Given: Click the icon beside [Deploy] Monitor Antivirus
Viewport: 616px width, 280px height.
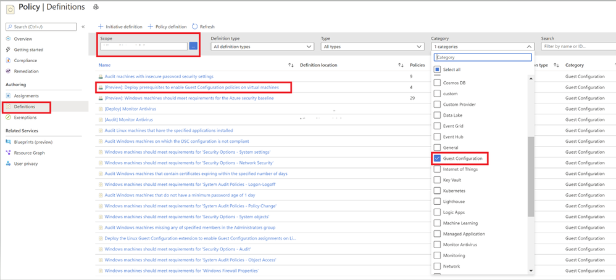Looking at the screenshot, I should [101, 109].
